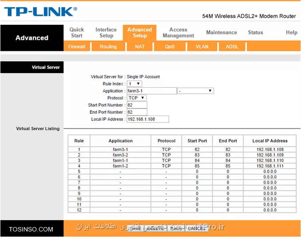Click the Virtual Server Listing label

pos(38,129)
